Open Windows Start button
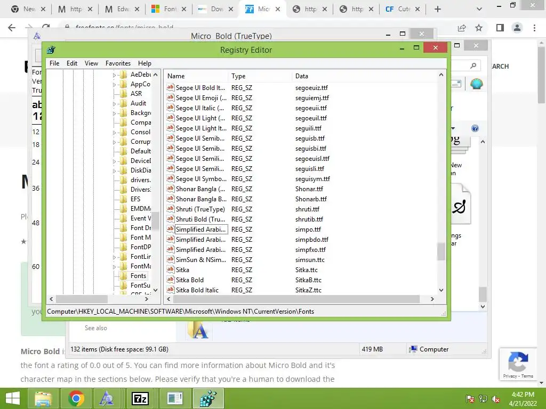The width and height of the screenshot is (546, 409). click(x=13, y=398)
